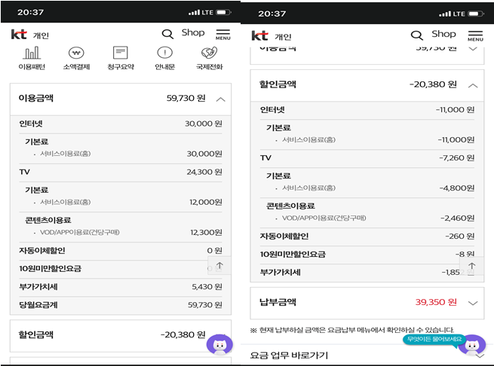
Task: Open the 청구요약 document icon
Action: [x=120, y=53]
